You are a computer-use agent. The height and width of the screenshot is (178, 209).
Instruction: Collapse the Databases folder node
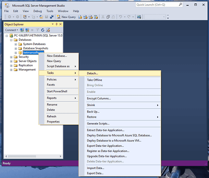(x=11, y=40)
